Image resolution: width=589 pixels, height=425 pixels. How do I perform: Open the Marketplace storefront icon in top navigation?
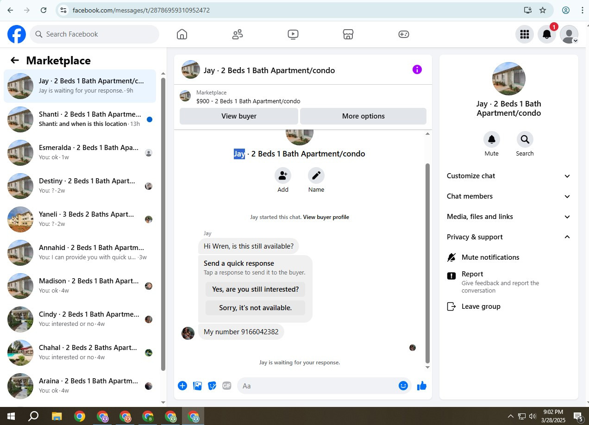348,34
